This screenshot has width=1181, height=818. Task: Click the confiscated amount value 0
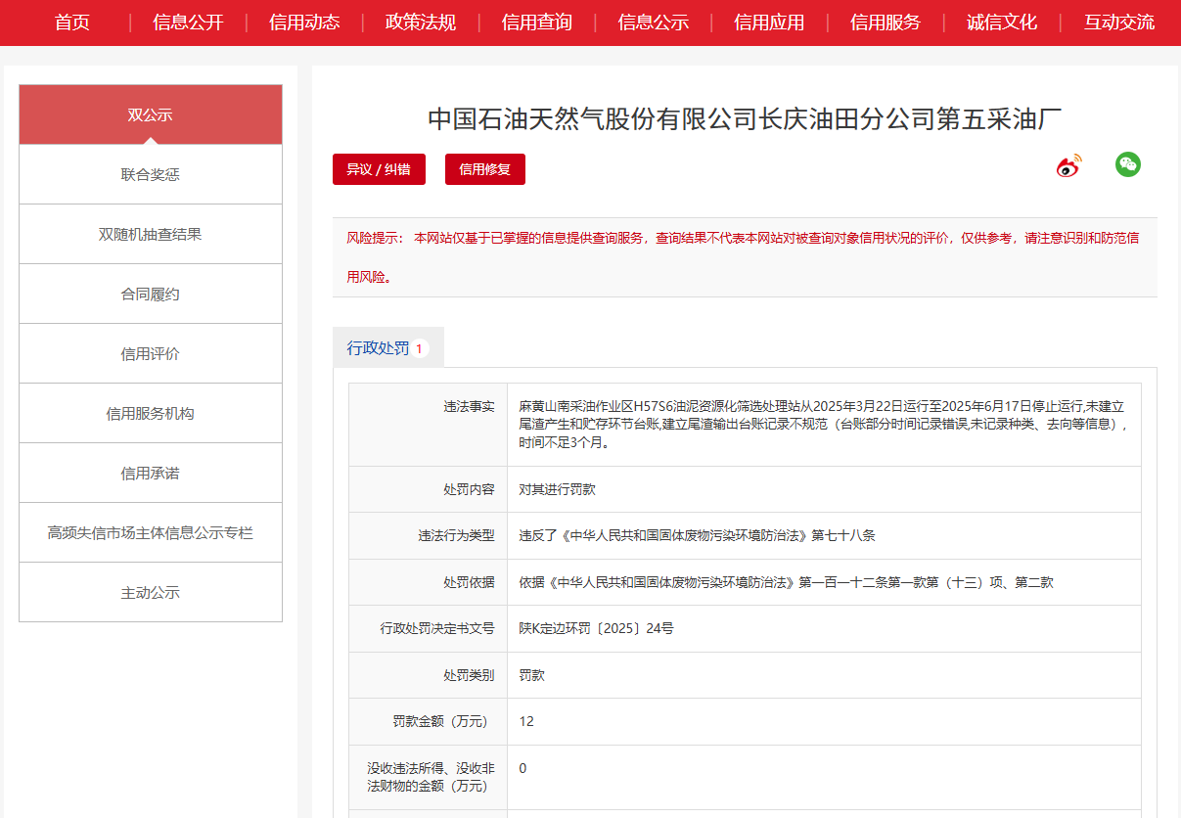(x=522, y=768)
